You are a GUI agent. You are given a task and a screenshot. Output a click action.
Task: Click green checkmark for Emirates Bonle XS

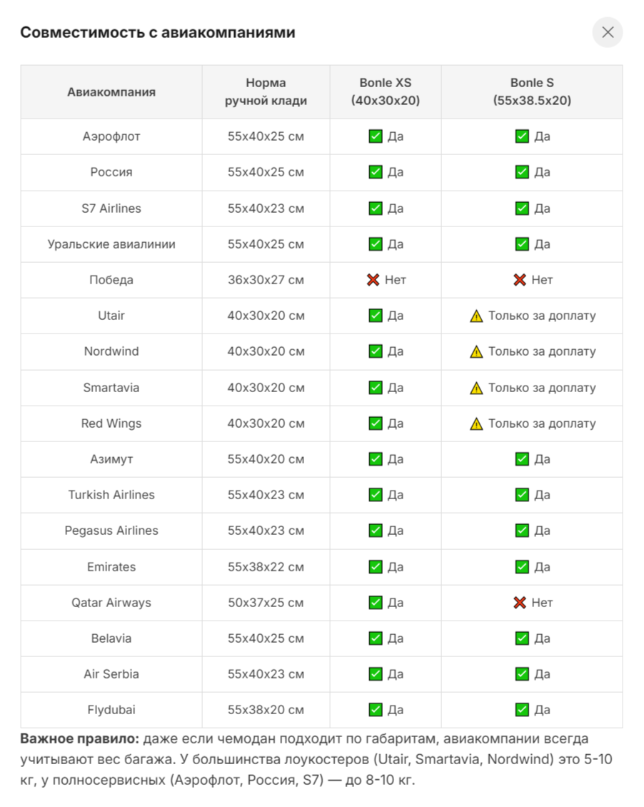point(376,566)
